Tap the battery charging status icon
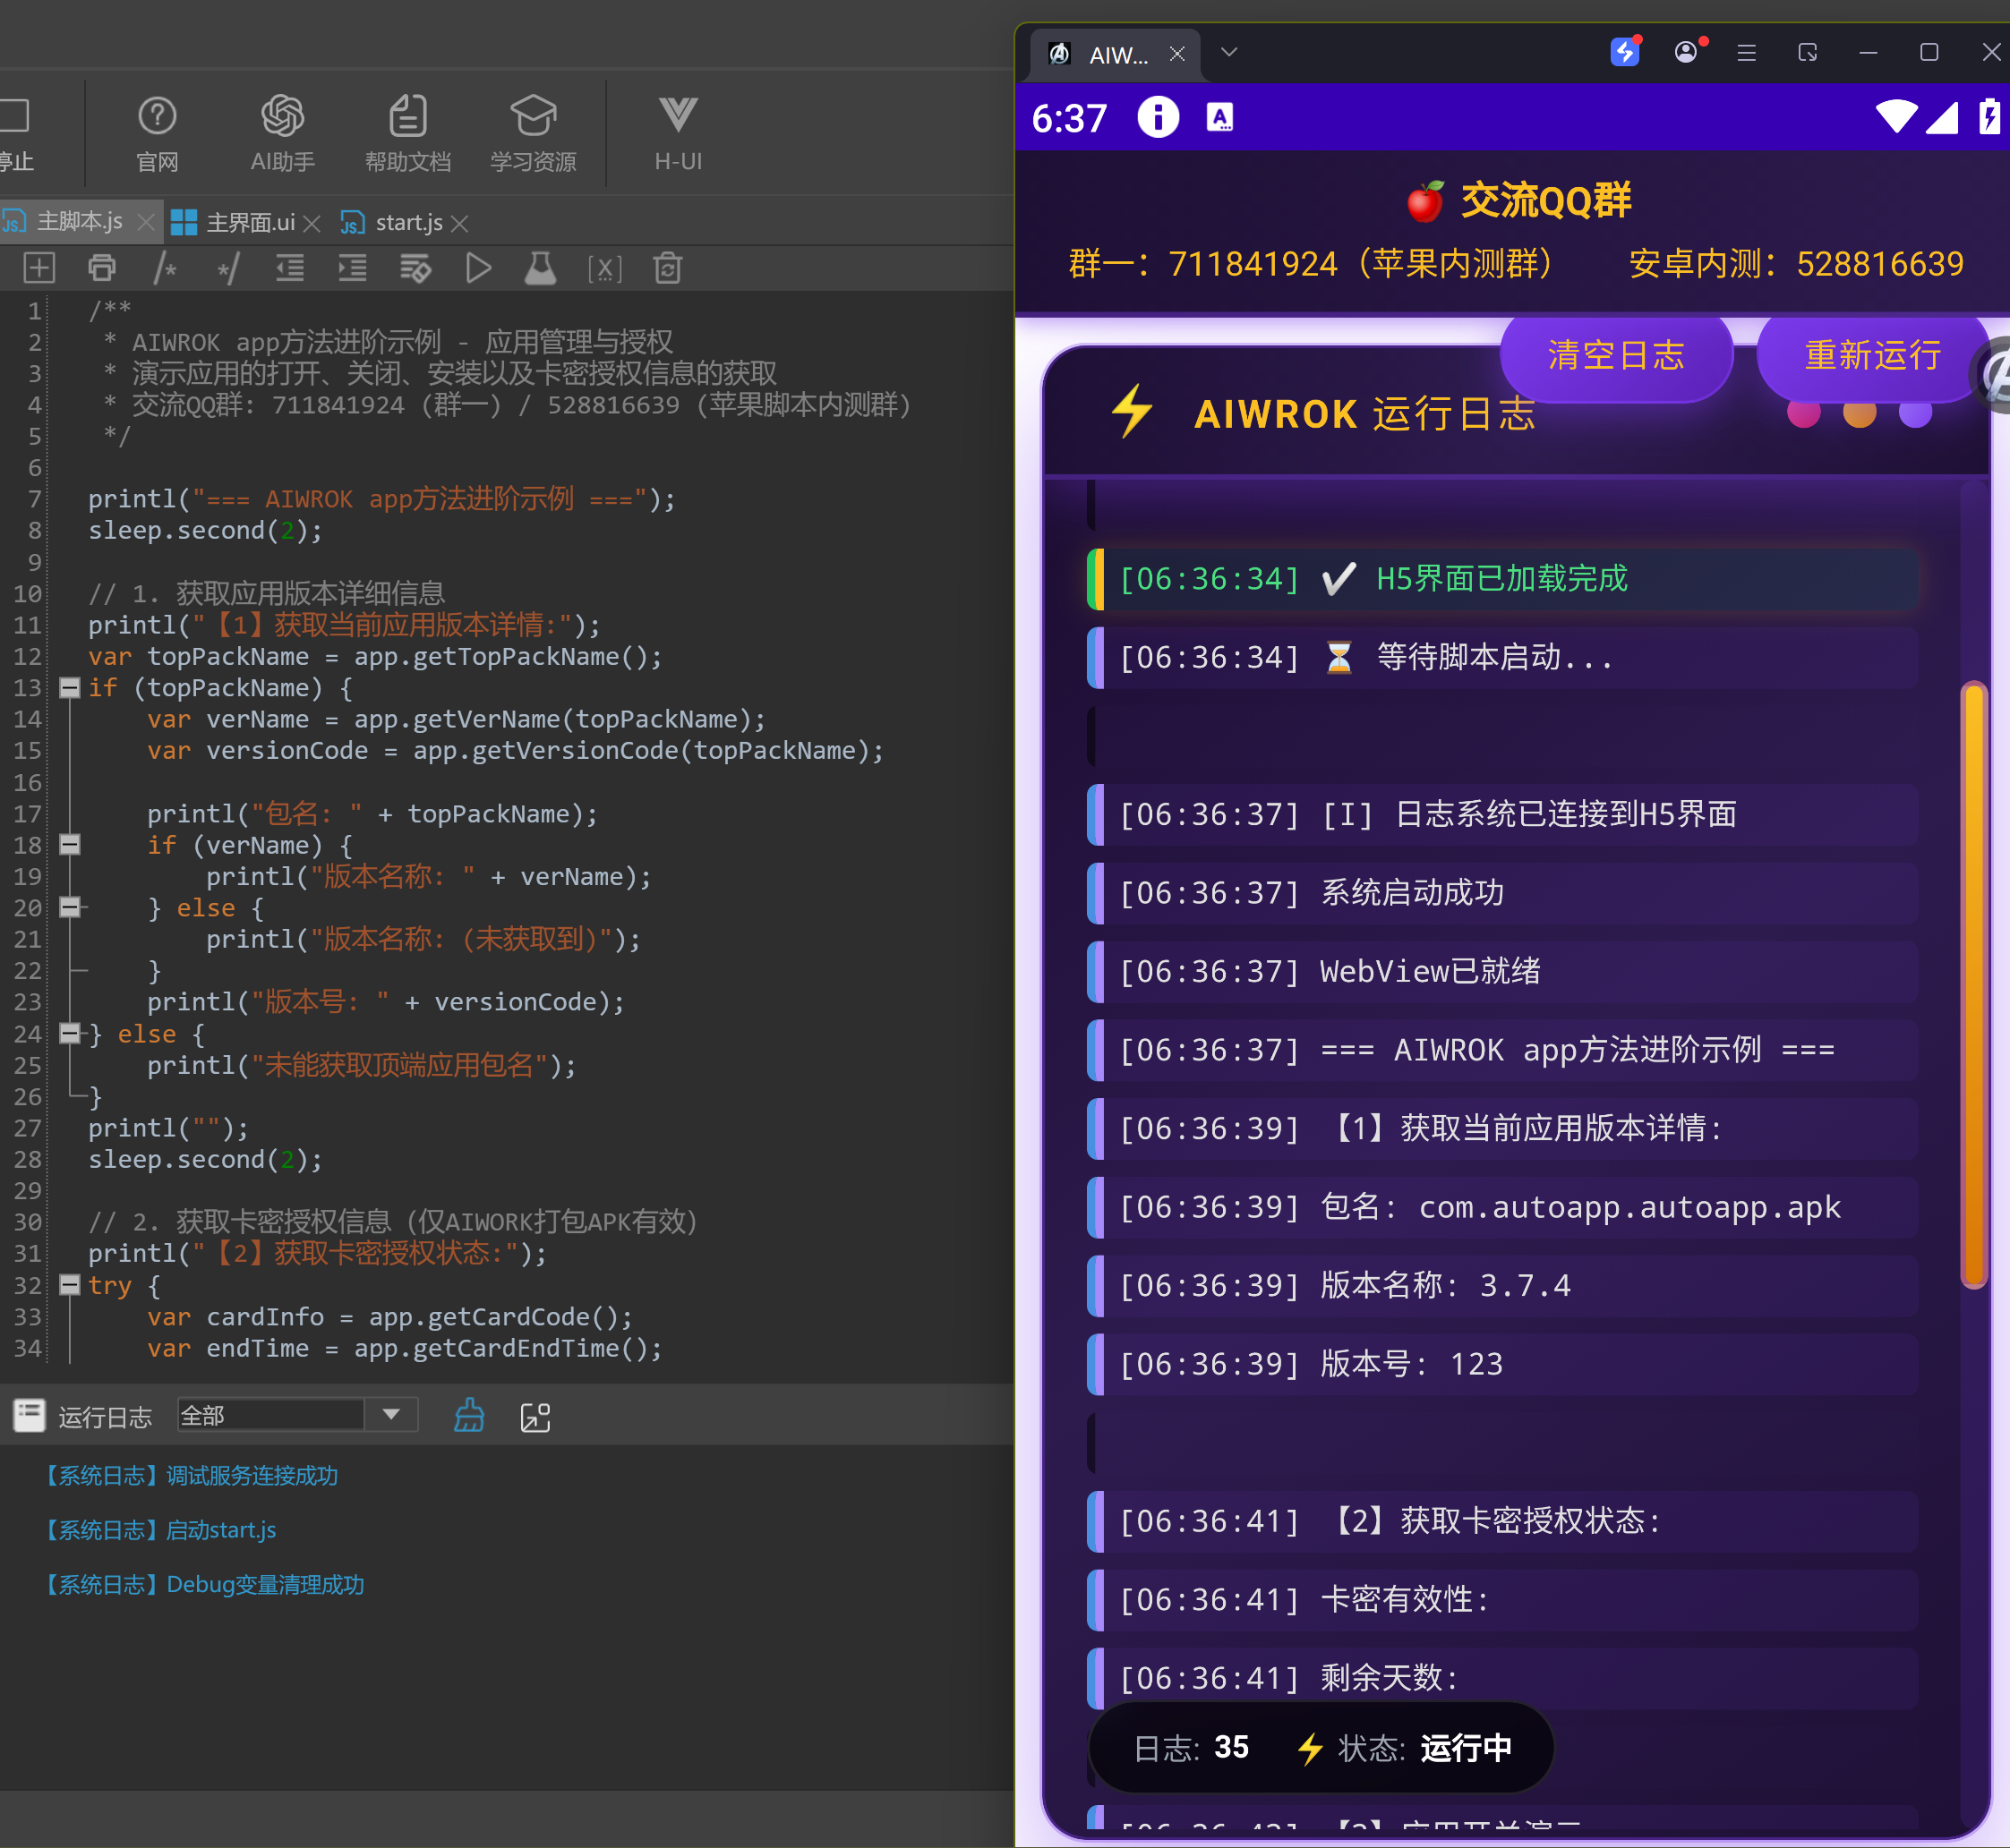Screen dimensions: 2010x1848 pyautogui.click(x=1990, y=116)
